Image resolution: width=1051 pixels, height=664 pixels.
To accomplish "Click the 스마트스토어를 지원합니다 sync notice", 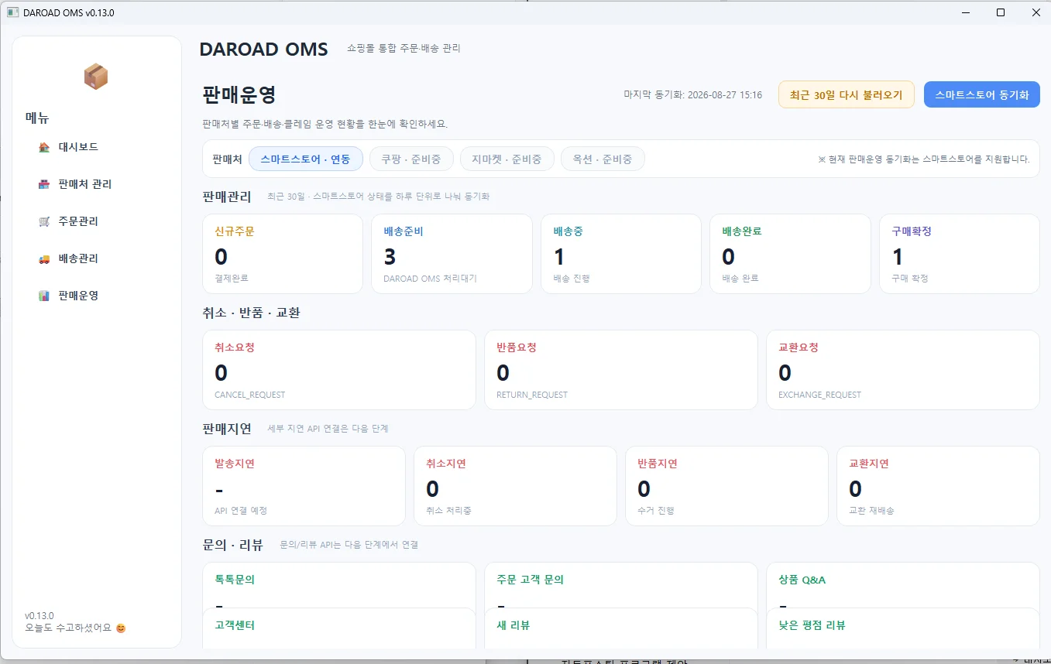I will (x=924, y=159).
